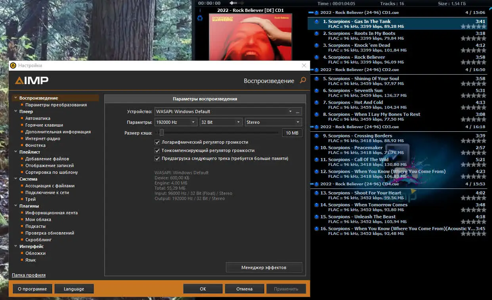
Task: Rate Peacemaker using its star rating
Action: tap(473, 153)
